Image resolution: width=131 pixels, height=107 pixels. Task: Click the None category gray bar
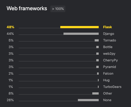click(x=88, y=100)
